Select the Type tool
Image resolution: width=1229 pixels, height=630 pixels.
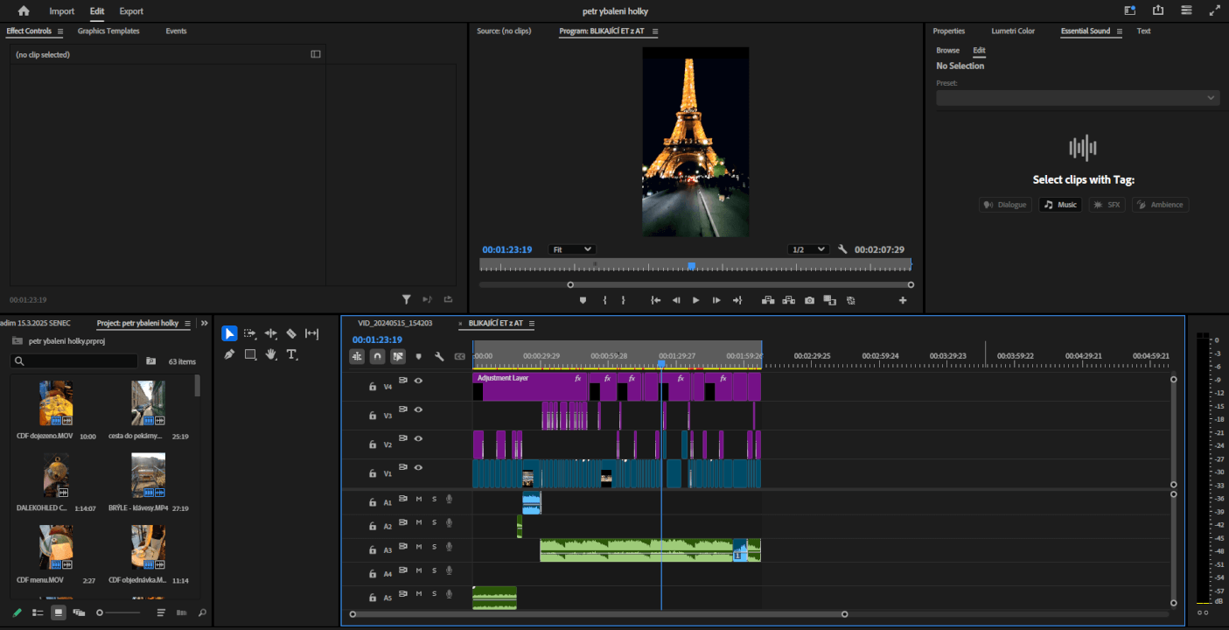292,354
